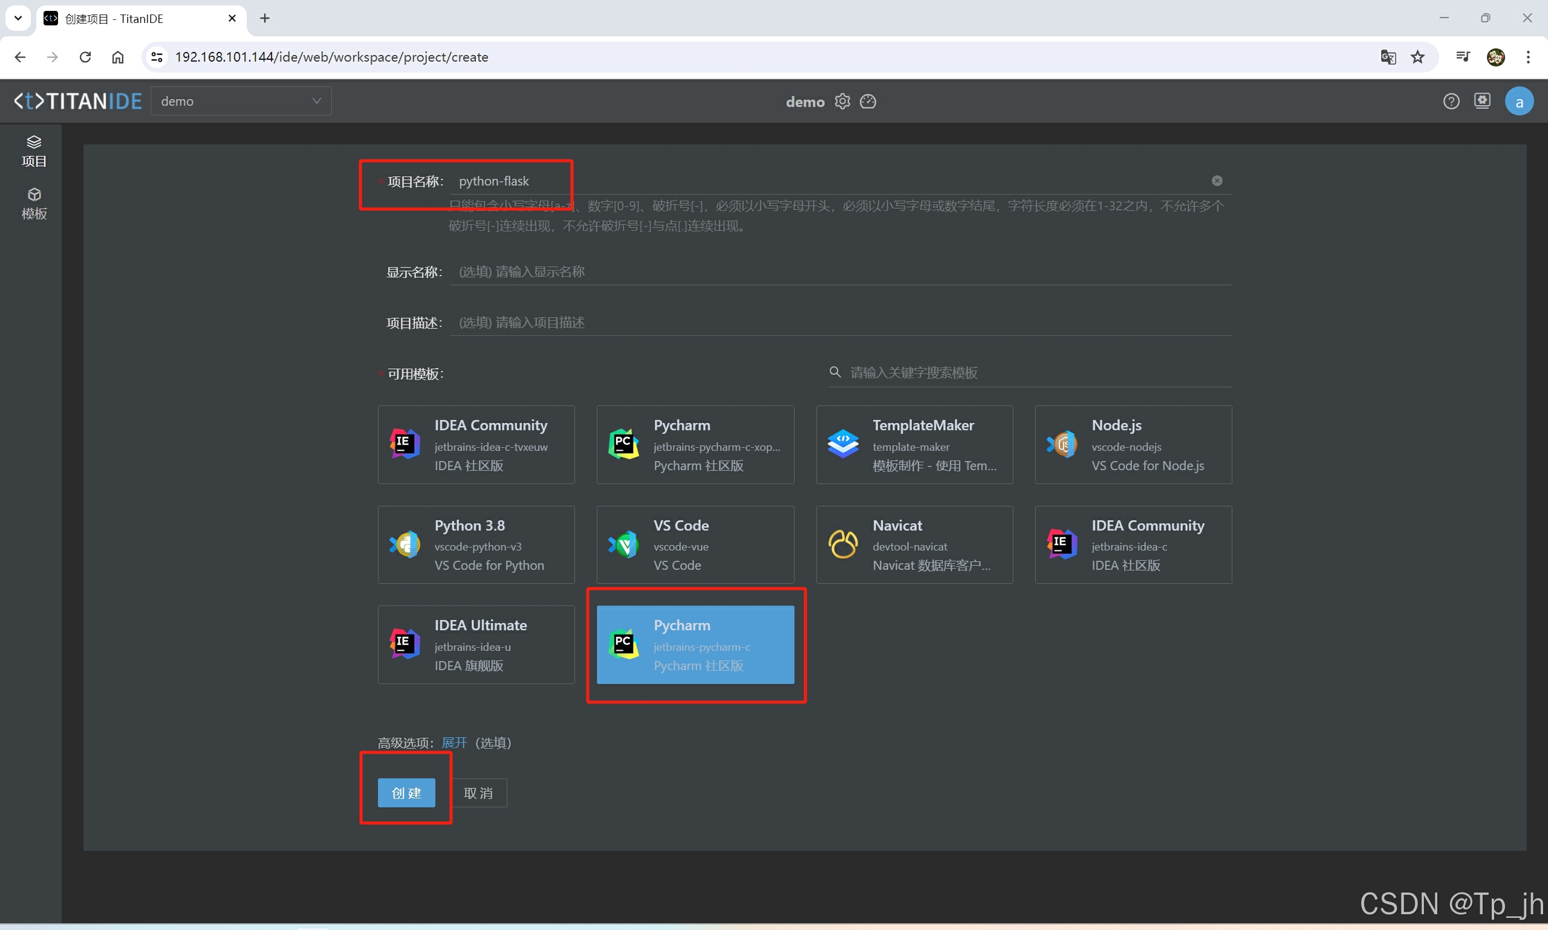
Task: Click the IDEA Community jetbrains-idea-c icon
Action: point(1061,544)
